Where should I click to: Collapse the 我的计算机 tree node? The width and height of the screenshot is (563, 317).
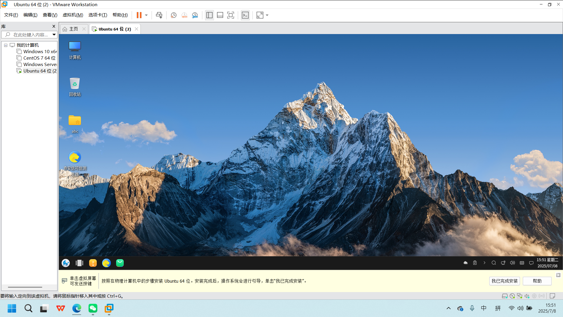[6, 45]
